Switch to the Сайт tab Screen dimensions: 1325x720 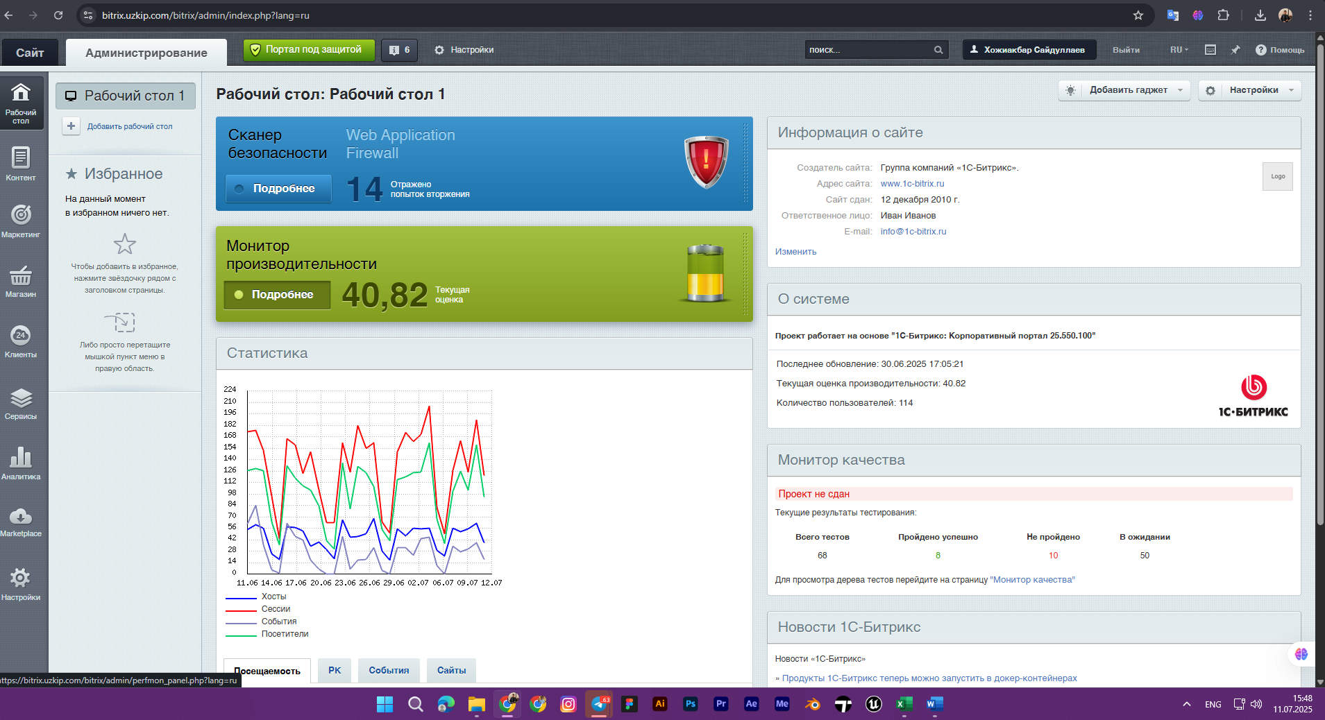[30, 53]
